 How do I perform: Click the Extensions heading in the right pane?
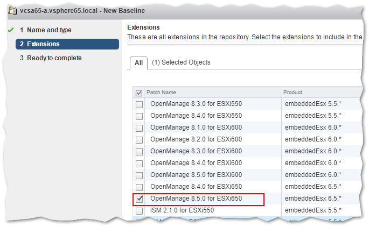pos(143,27)
